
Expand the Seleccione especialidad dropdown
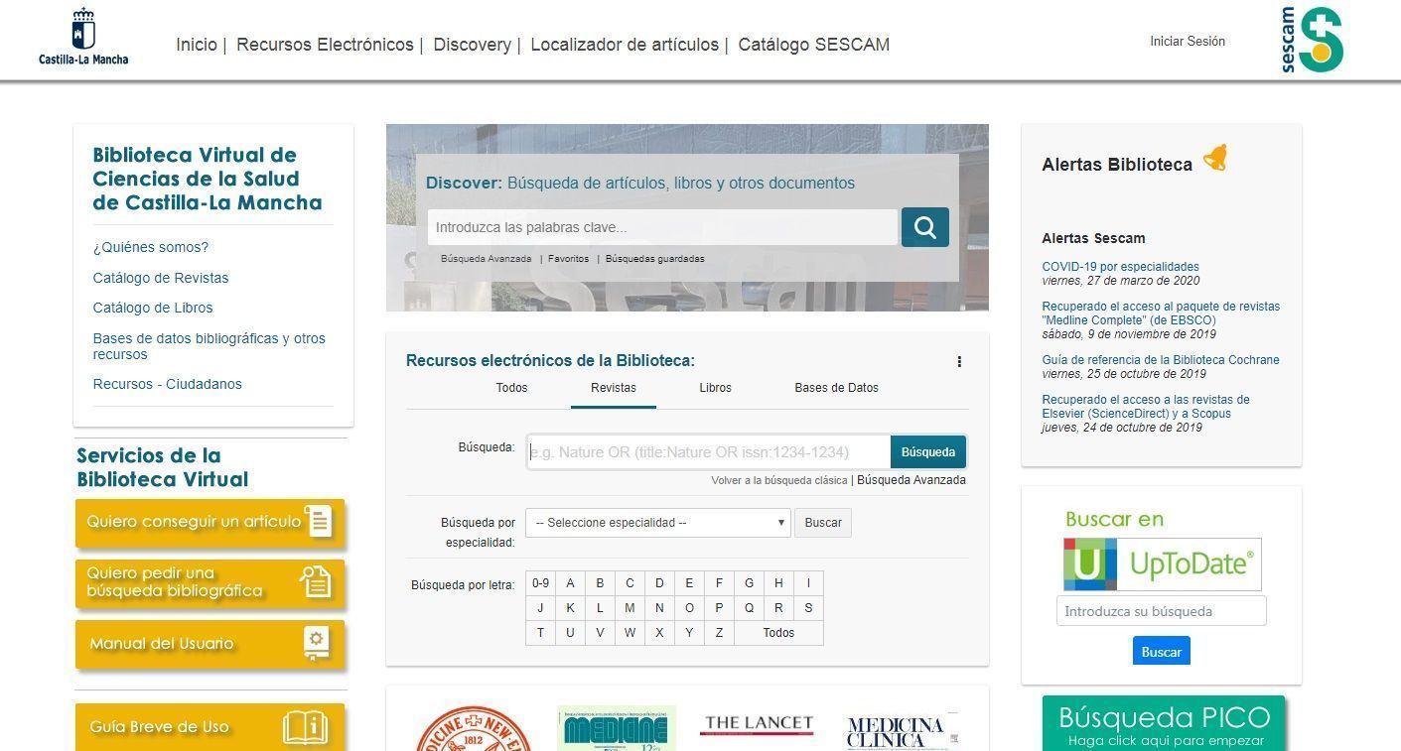click(x=658, y=523)
